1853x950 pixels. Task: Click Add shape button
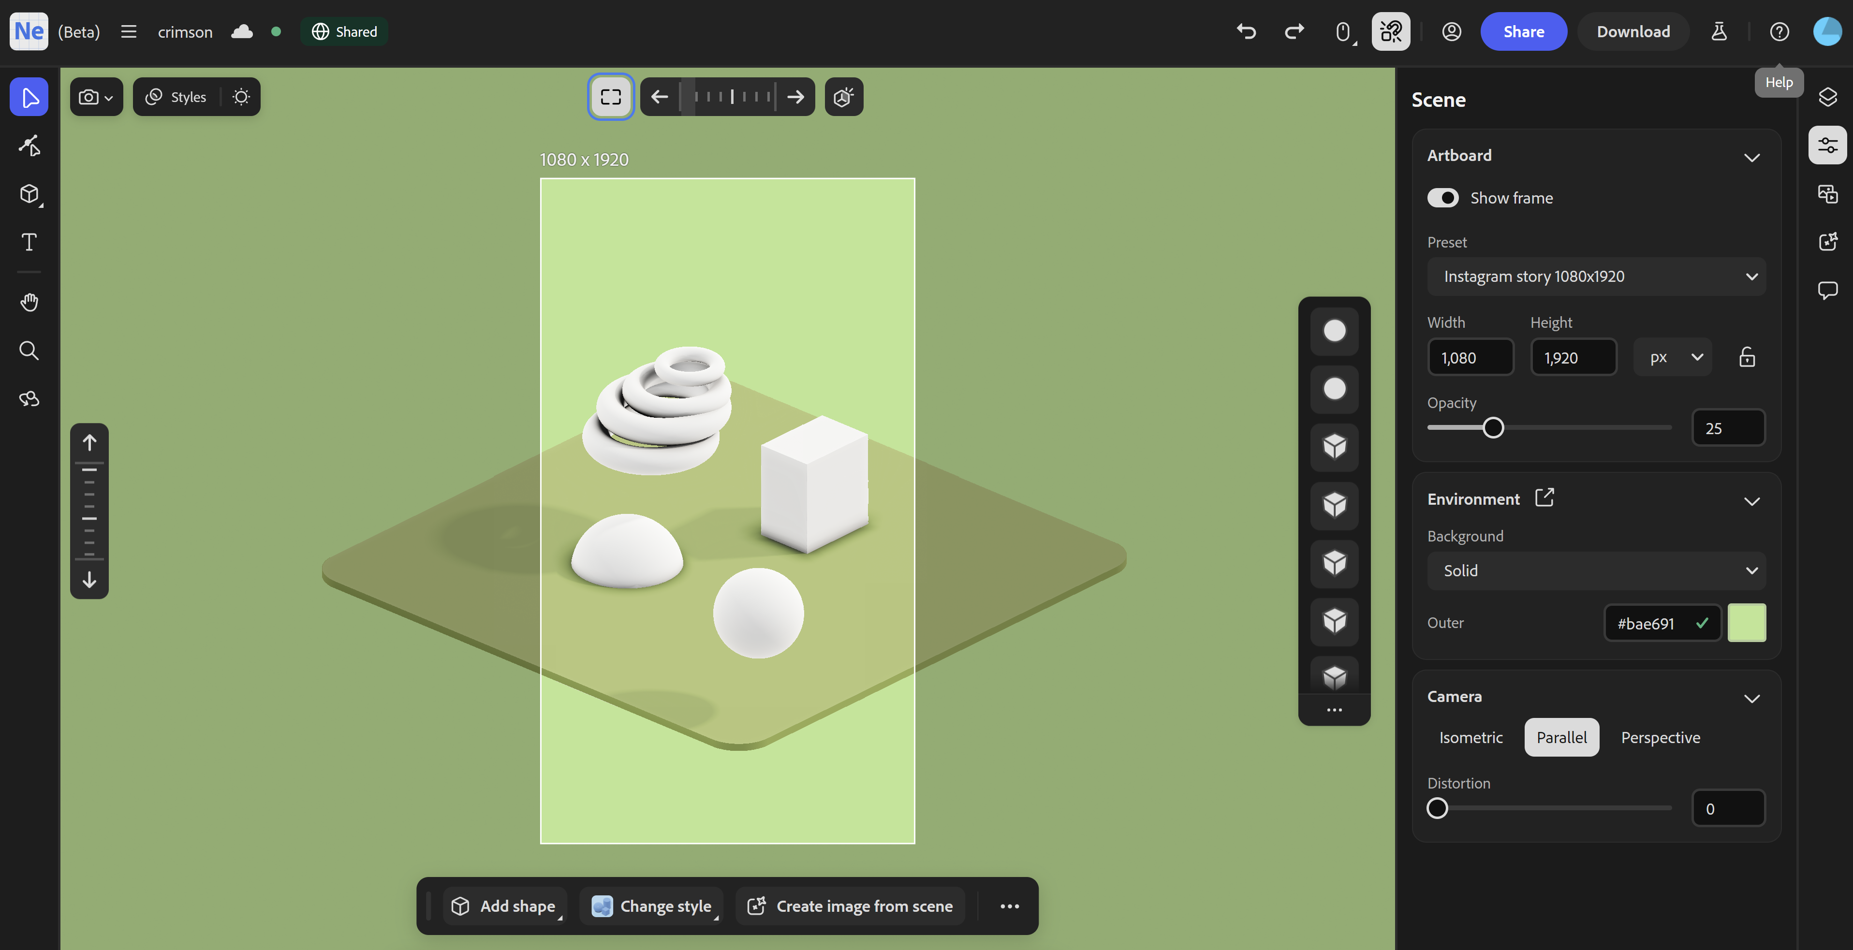coord(504,906)
